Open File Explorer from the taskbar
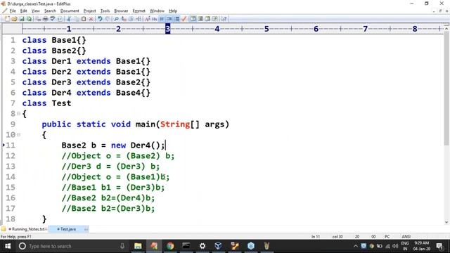450x253 pixels. coord(138,246)
